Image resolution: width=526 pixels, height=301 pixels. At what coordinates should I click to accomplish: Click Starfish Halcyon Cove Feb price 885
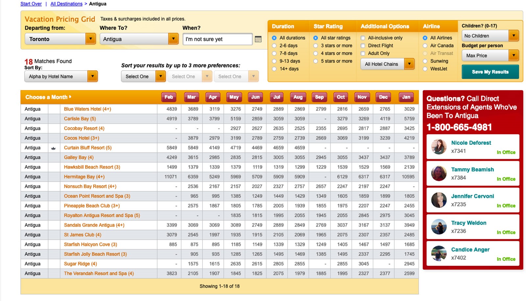173,245
